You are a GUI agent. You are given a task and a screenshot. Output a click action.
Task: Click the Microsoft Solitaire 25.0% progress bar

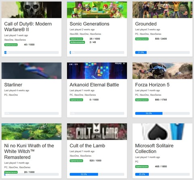click(x=162, y=174)
